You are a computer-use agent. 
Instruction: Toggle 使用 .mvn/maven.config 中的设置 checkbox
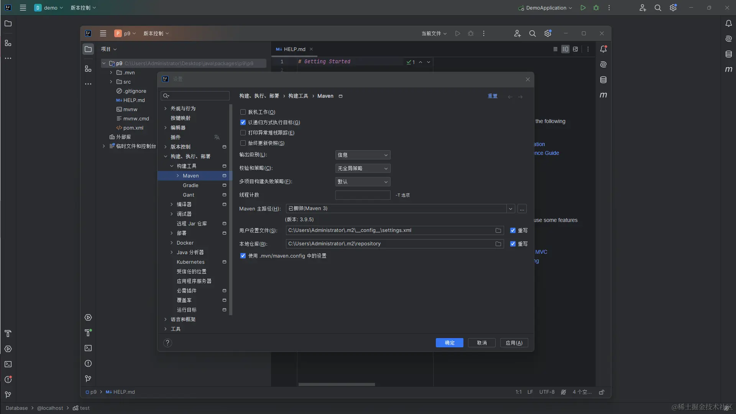tap(243, 256)
